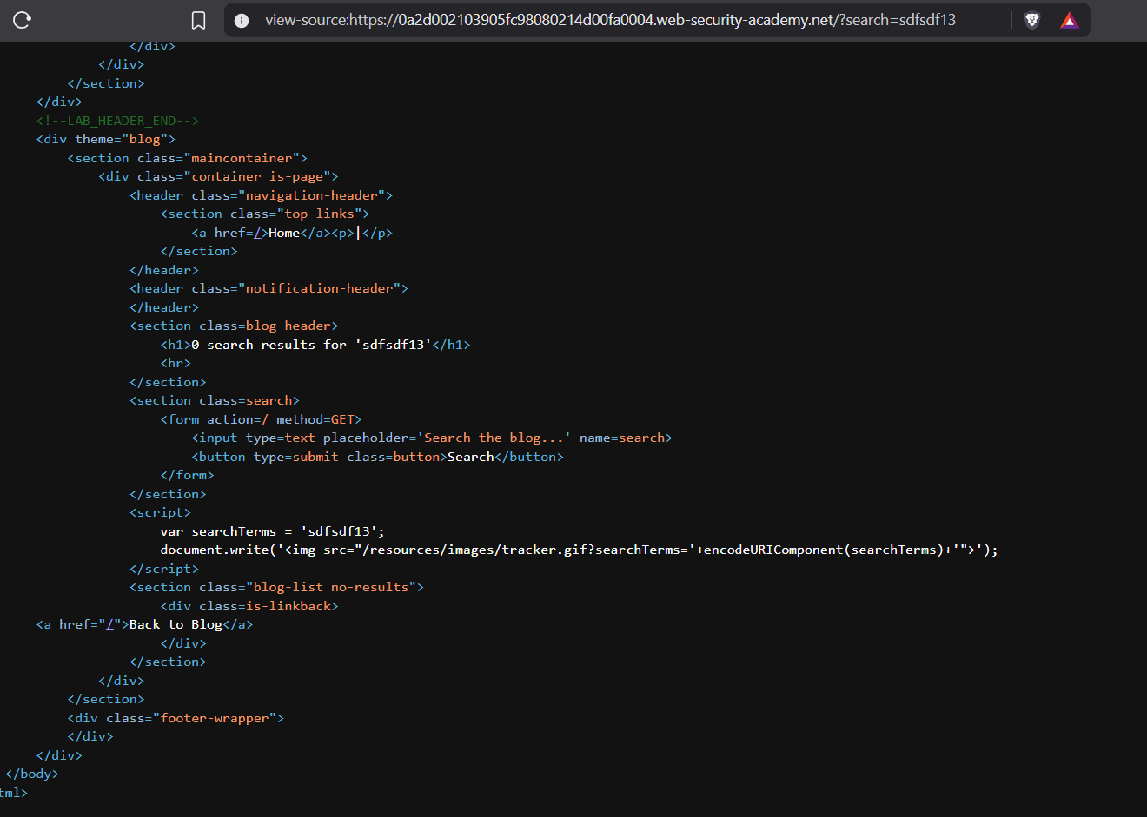This screenshot has height=817, width=1147.
Task: Click the div theme="blog" line
Action: [106, 139]
